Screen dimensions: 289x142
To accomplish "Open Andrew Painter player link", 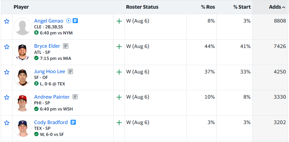I will pos(52,97).
